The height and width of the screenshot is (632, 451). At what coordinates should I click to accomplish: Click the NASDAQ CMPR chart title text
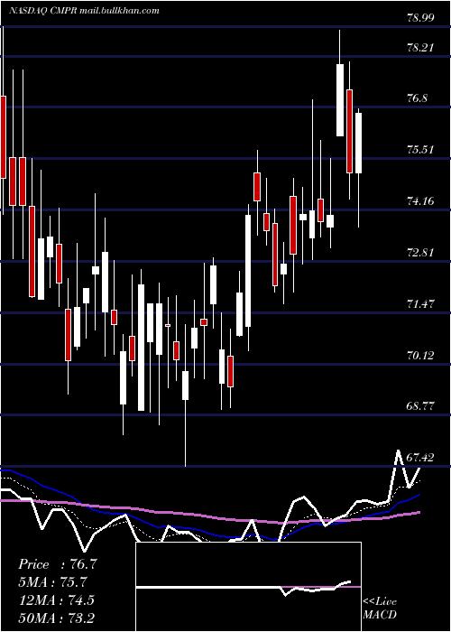[x=84, y=11]
